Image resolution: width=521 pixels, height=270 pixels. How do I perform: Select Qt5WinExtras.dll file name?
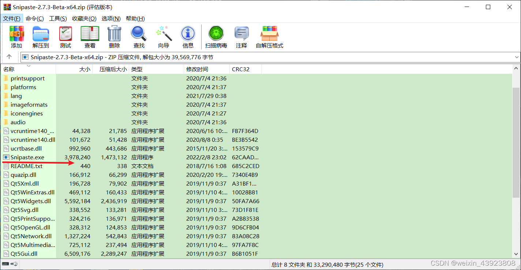click(x=33, y=192)
